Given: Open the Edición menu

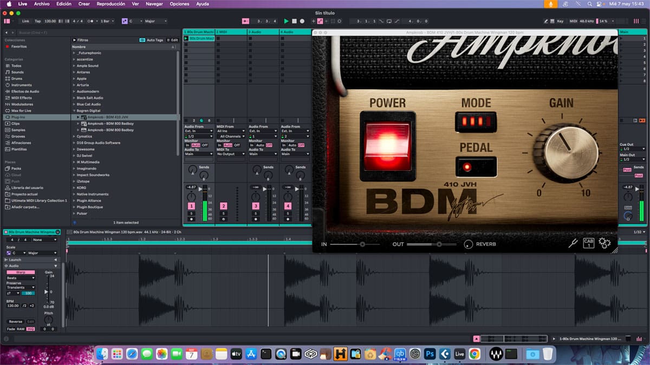Looking at the screenshot, I should (64, 4).
